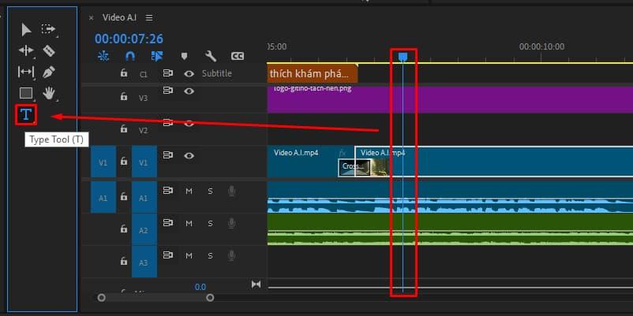Toggle insert sequences as nests button
633x316 pixels.
click(x=103, y=56)
